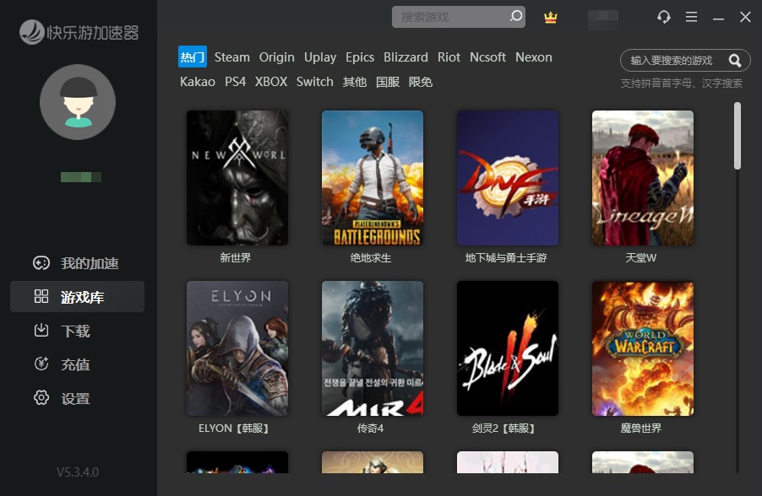Open 充值 recharge page
This screenshot has width=762, height=496.
[77, 364]
